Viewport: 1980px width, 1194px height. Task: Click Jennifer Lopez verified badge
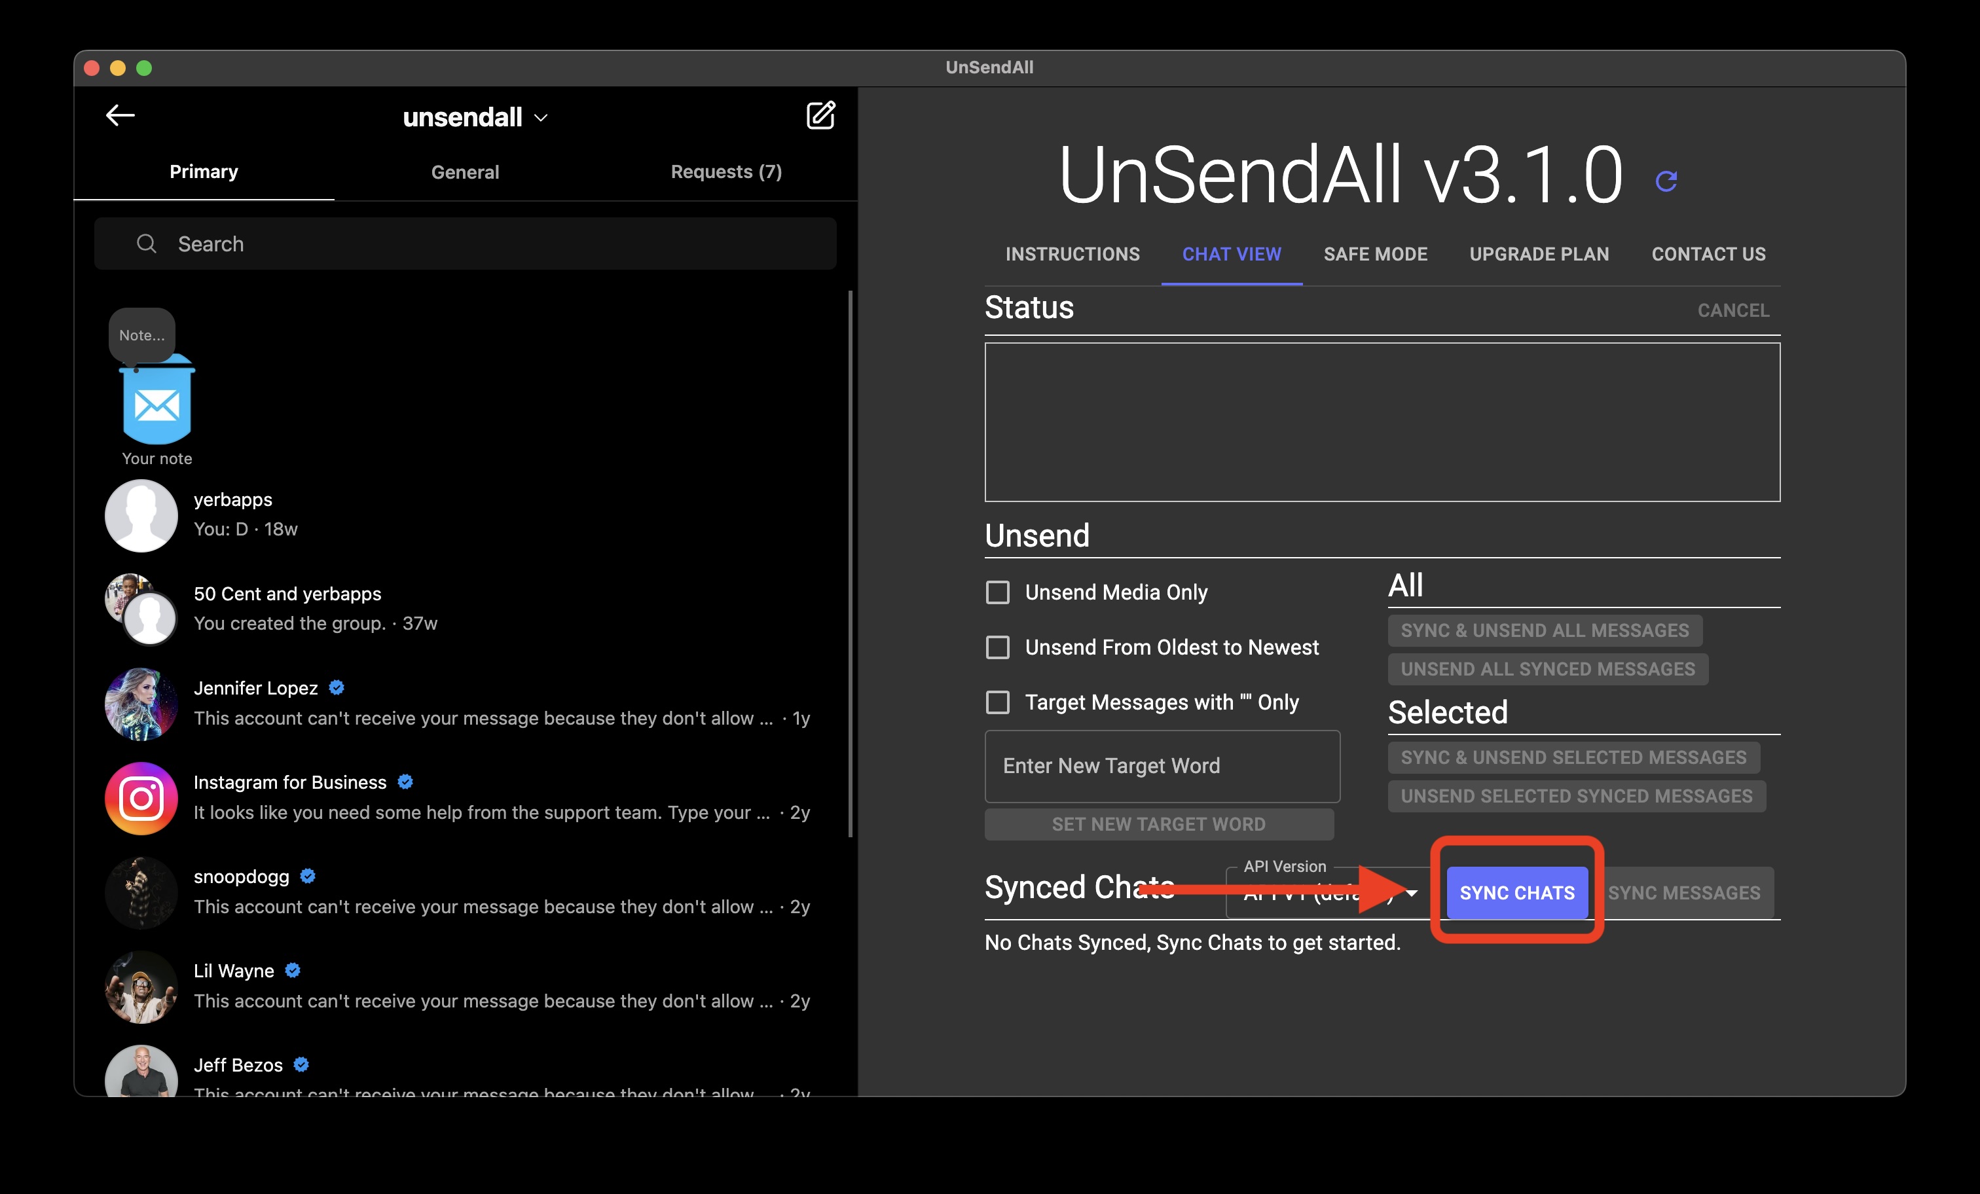pos(337,688)
